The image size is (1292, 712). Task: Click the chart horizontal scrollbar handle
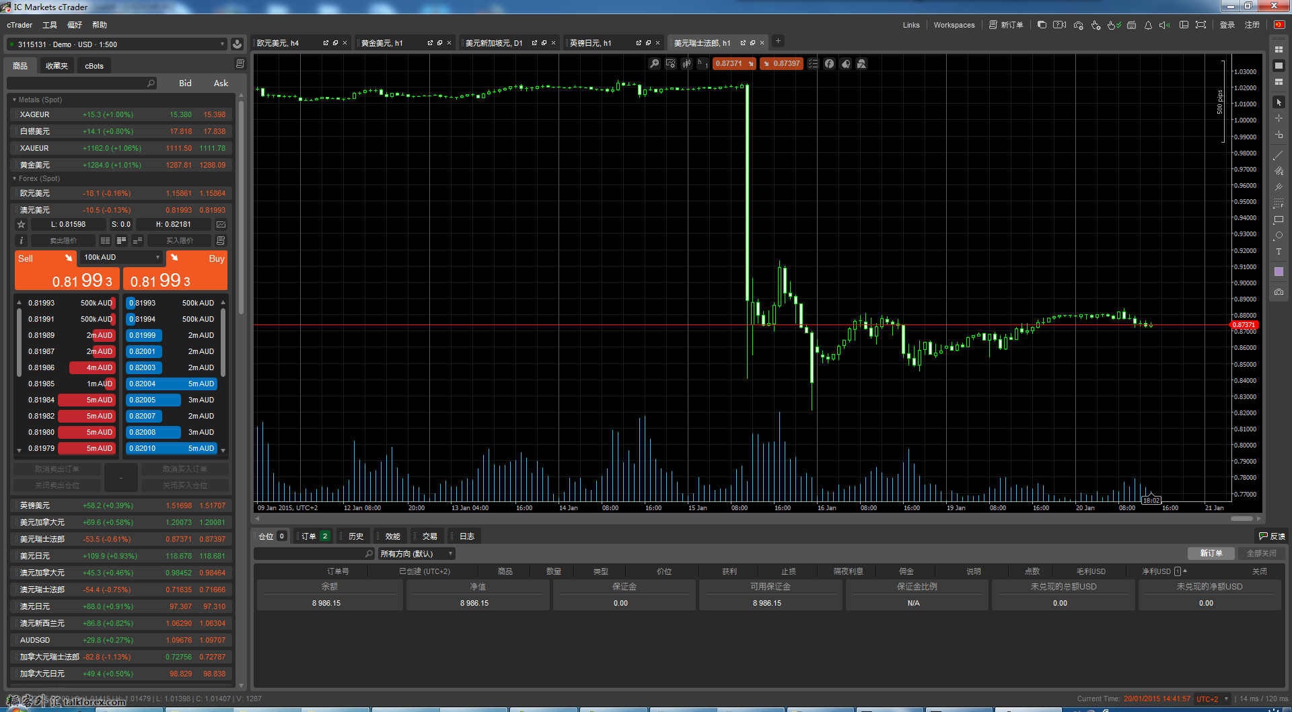click(x=1242, y=518)
